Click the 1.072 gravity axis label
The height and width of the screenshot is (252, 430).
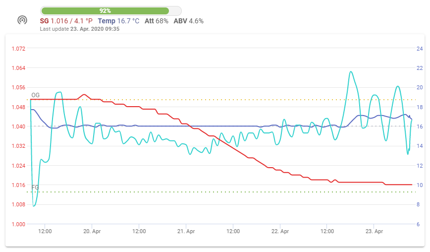coord(18,49)
